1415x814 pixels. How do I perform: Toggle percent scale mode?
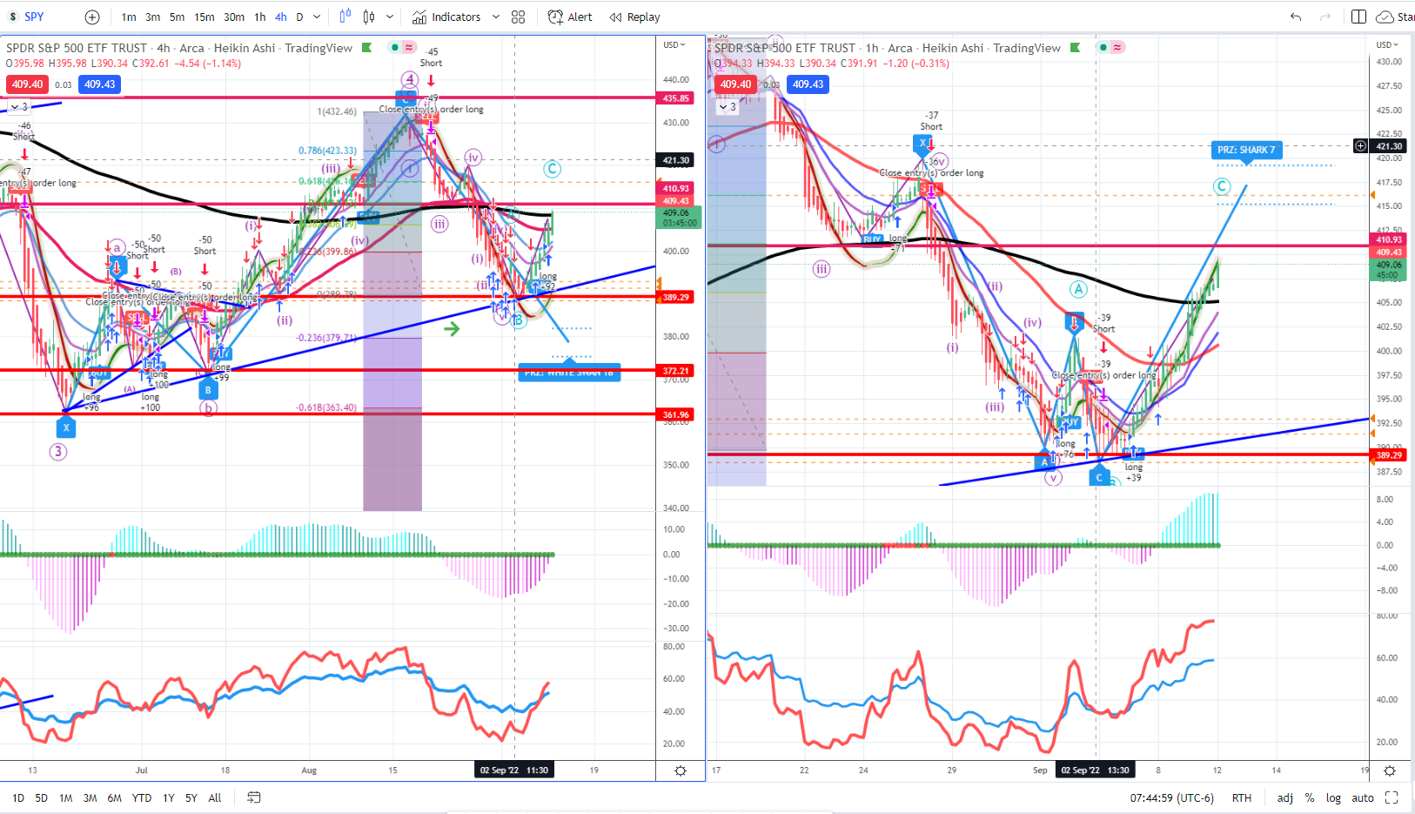pos(1310,797)
